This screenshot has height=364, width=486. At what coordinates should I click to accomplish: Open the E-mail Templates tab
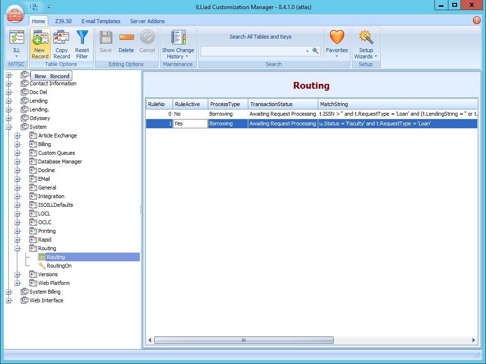pos(101,21)
